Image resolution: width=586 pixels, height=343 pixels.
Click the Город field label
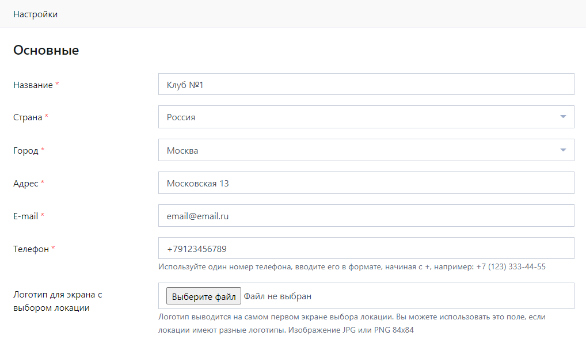[26, 151]
